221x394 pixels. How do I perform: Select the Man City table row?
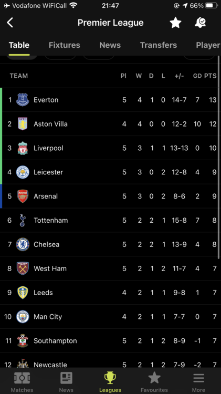[x=110, y=317]
